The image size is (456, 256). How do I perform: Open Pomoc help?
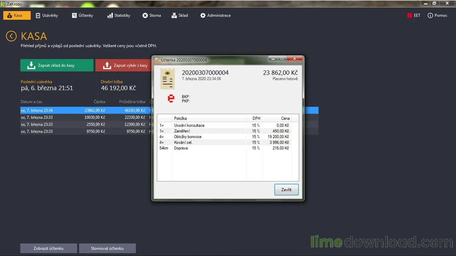tap(437, 16)
